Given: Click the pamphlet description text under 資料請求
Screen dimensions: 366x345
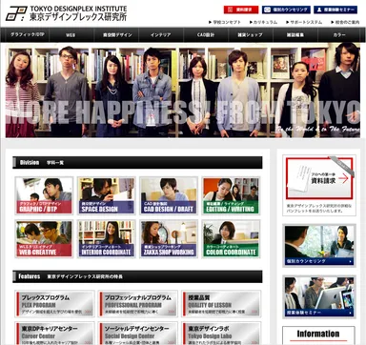Looking at the screenshot, I should pos(318,208).
